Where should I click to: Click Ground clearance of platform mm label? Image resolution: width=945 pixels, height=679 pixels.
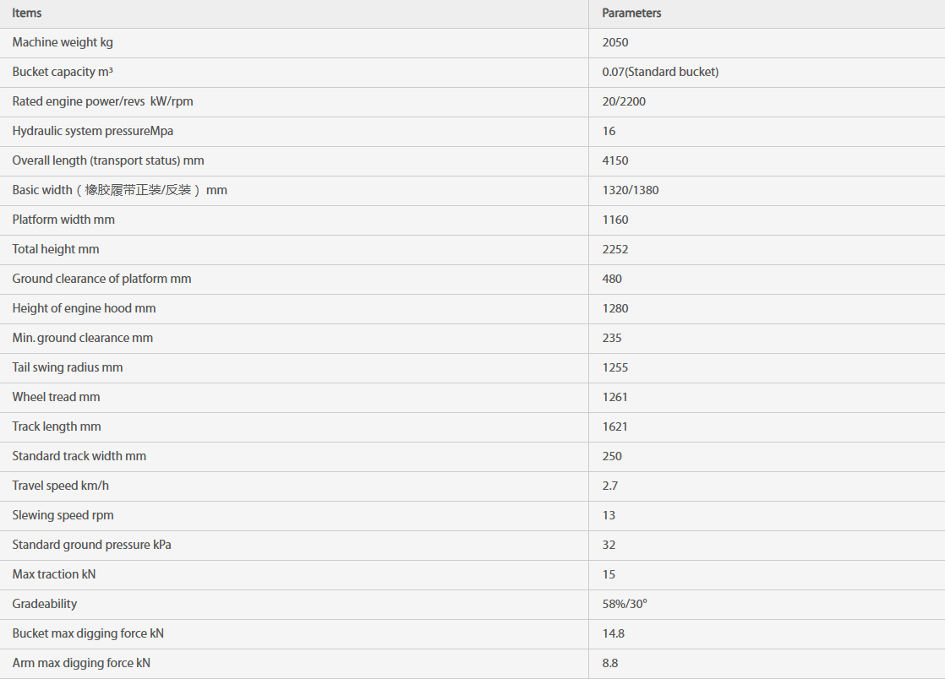click(101, 279)
